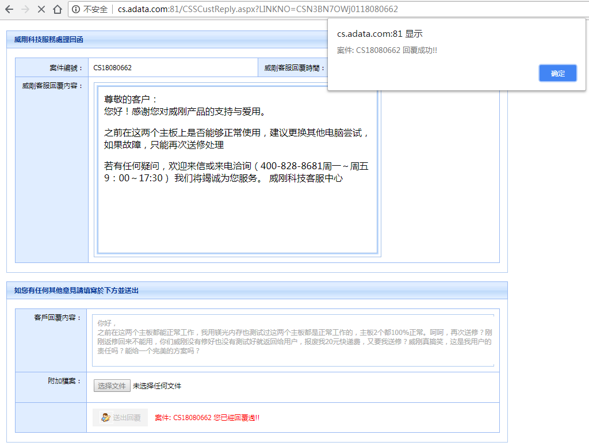Click the 送出回覆 button's person icon
The height and width of the screenshot is (446, 589).
106,417
